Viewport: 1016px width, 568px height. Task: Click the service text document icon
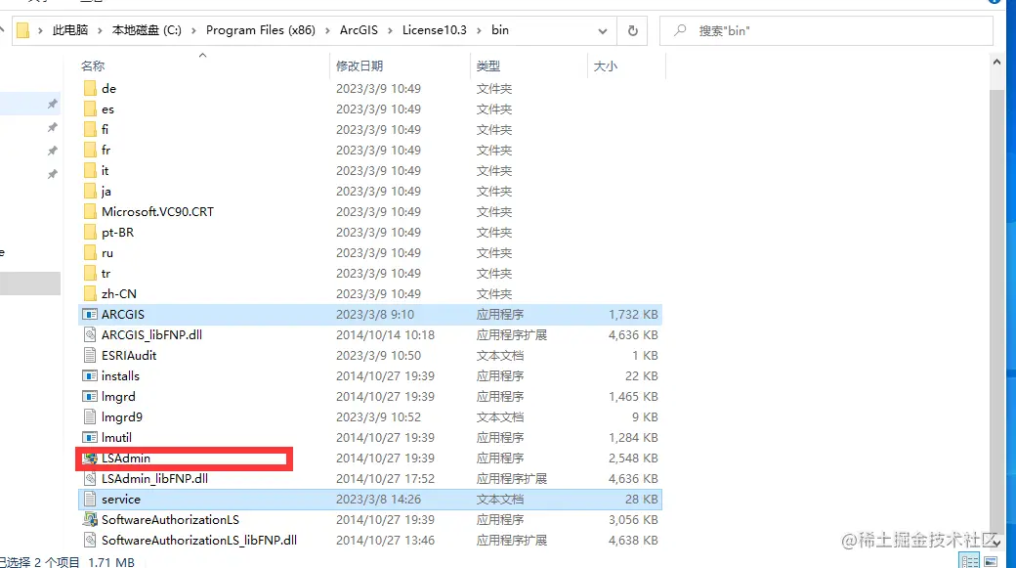(x=90, y=500)
